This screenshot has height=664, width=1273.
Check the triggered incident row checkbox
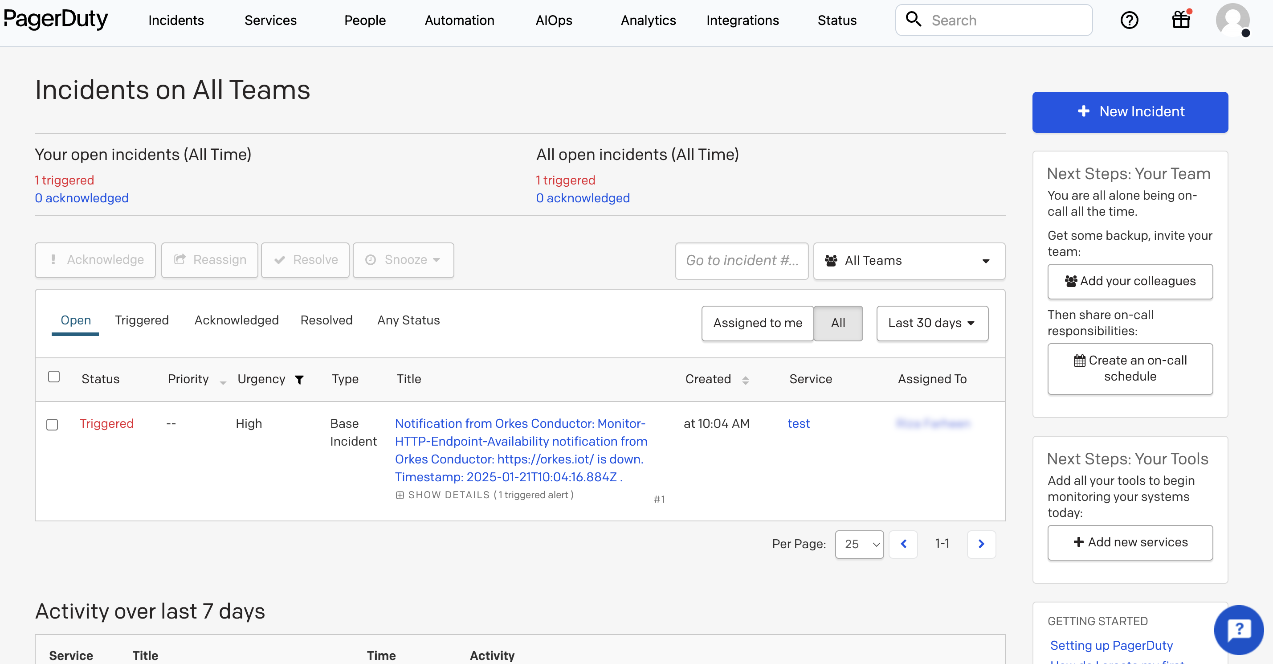point(52,424)
